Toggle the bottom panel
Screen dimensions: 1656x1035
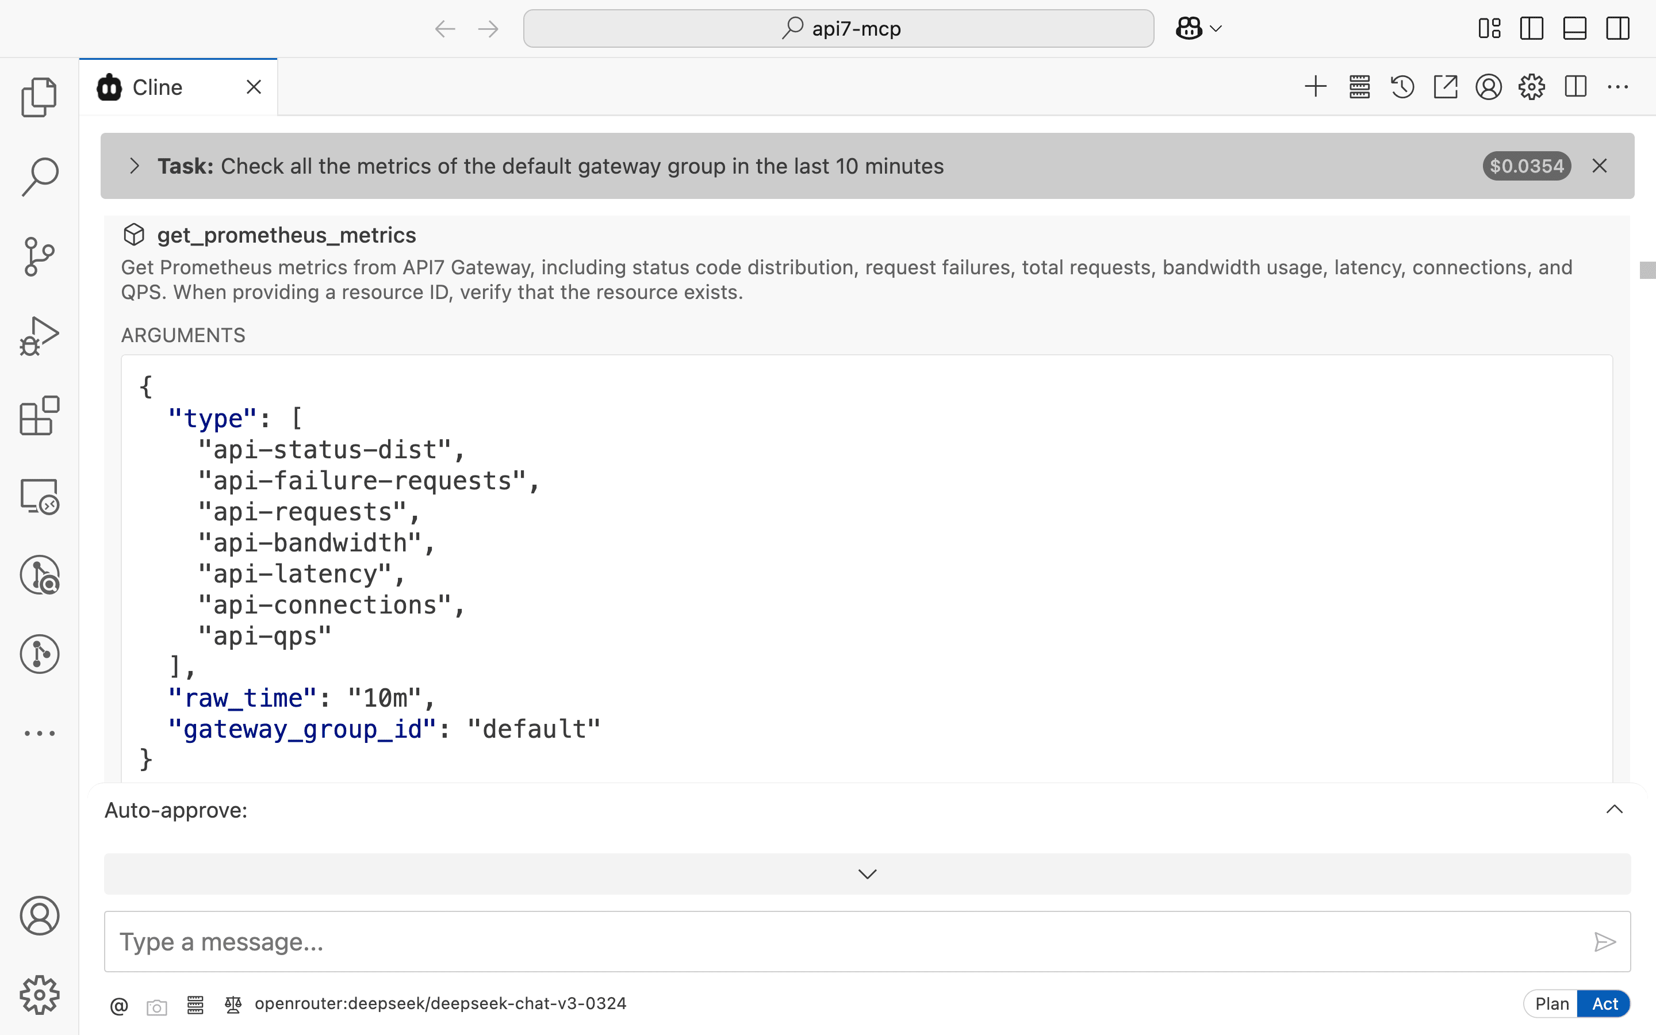(1574, 29)
